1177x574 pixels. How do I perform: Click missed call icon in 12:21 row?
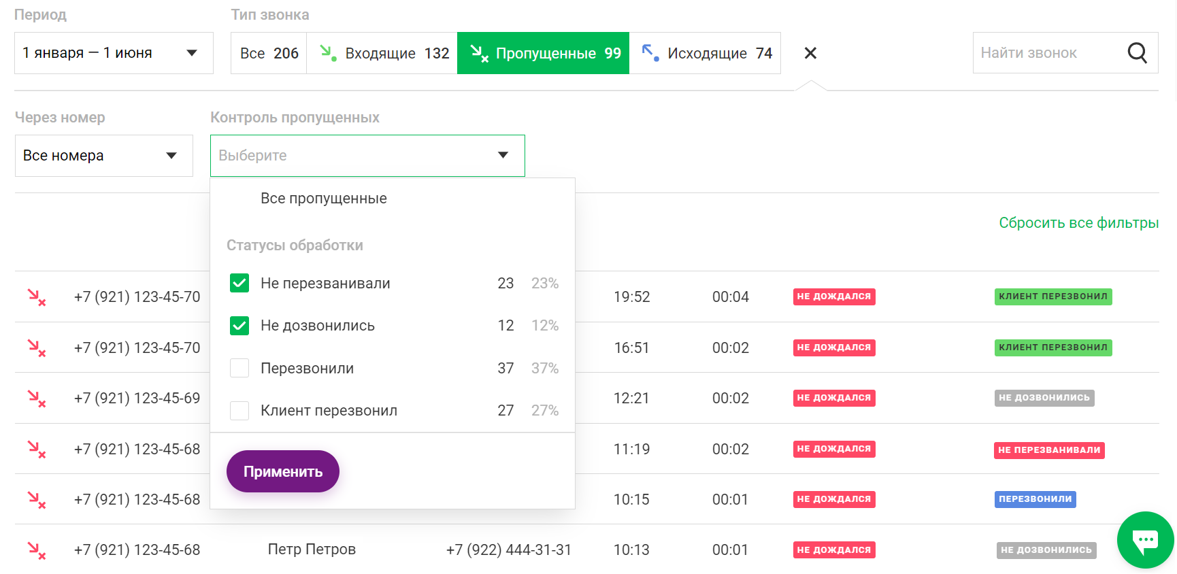click(37, 399)
